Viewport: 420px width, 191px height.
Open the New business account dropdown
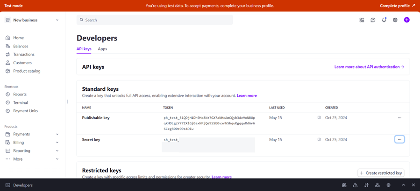[x=32, y=20]
